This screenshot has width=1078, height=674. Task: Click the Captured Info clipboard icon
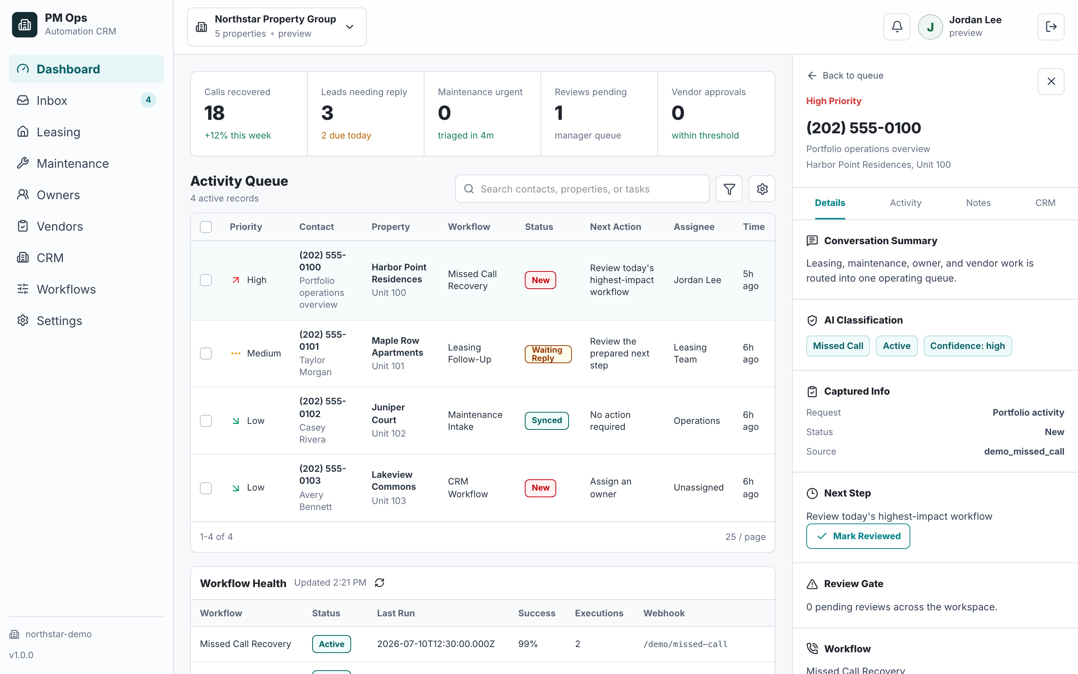point(812,391)
